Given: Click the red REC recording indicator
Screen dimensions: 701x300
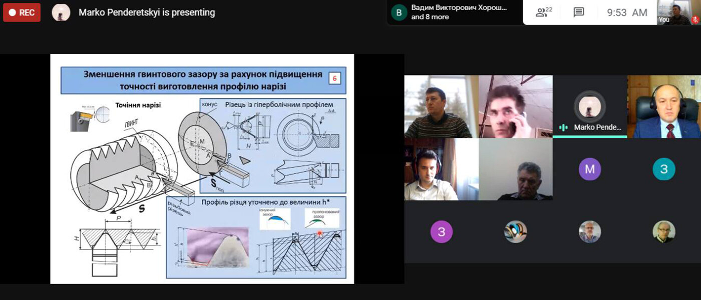Looking at the screenshot, I should pos(22,12).
